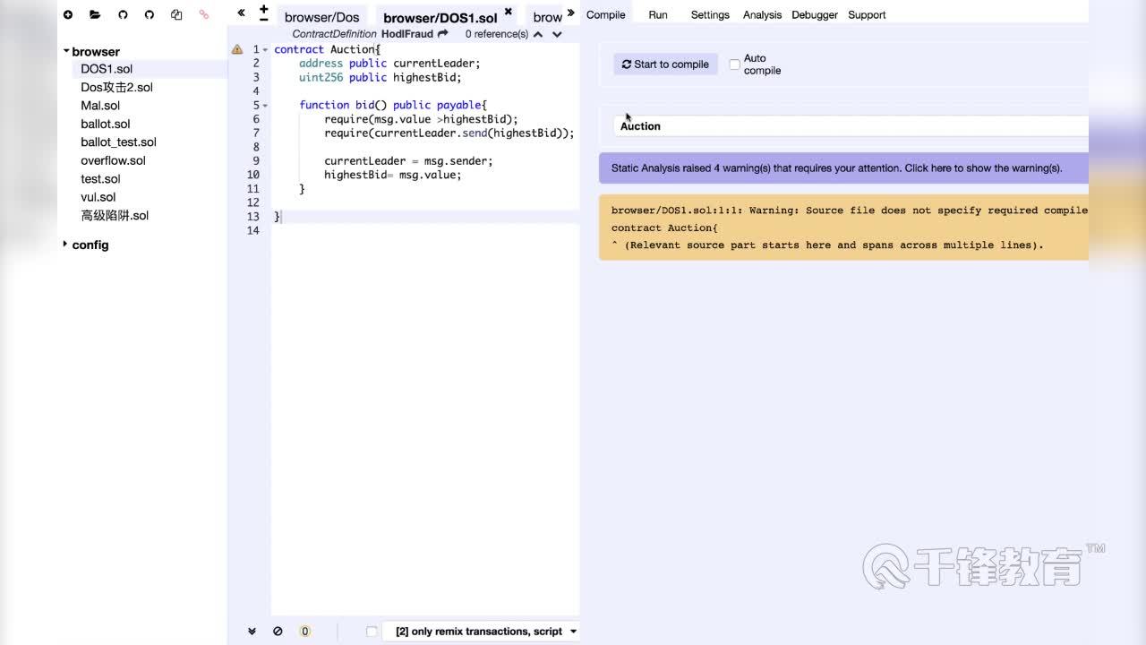
Task: Click the pink link/connect icon
Action: point(204,14)
